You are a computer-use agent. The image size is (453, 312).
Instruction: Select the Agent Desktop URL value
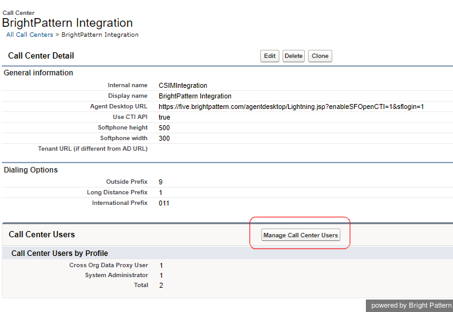pyautogui.click(x=291, y=106)
